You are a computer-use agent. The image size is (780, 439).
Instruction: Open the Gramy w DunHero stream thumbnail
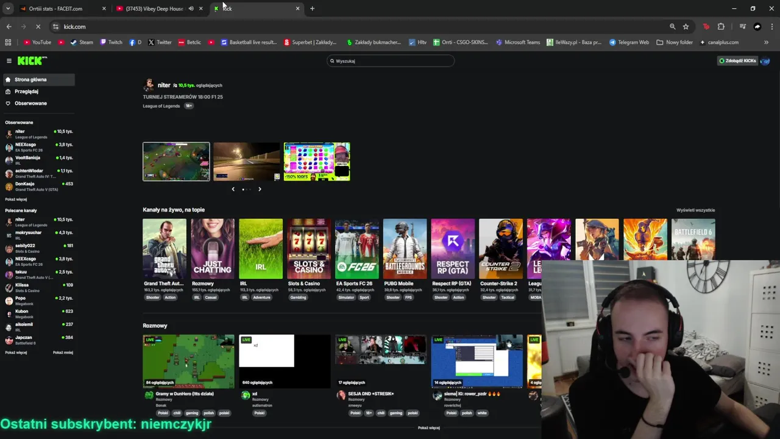pyautogui.click(x=188, y=361)
